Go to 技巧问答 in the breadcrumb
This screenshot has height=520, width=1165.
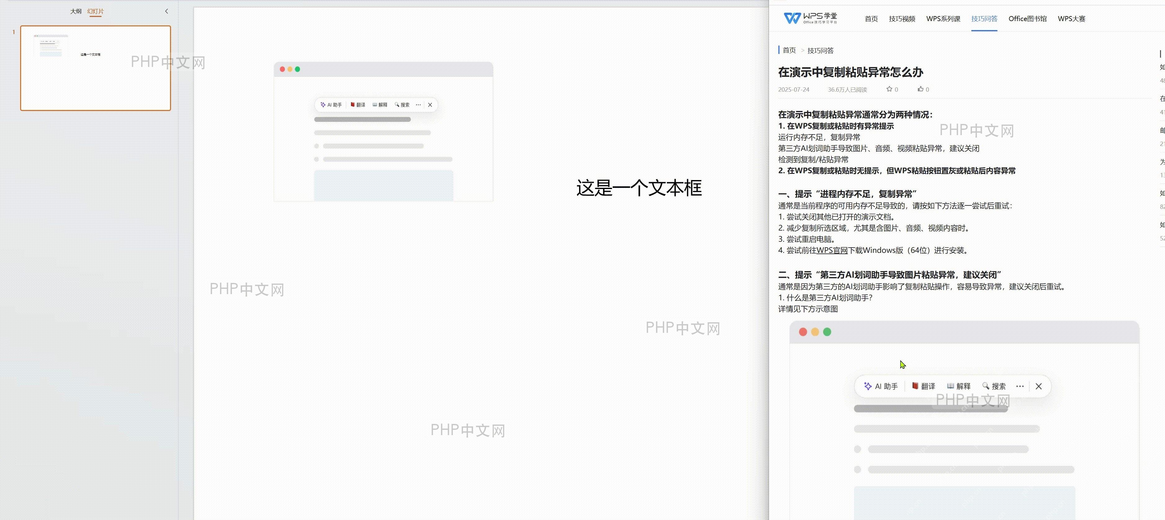pos(821,50)
